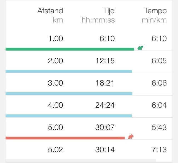Click the 30:14 total time value

(x=105, y=150)
